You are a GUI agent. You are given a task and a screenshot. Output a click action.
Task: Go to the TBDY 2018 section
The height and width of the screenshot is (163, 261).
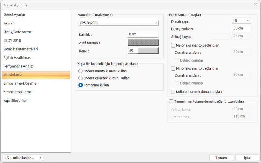pos(12,40)
